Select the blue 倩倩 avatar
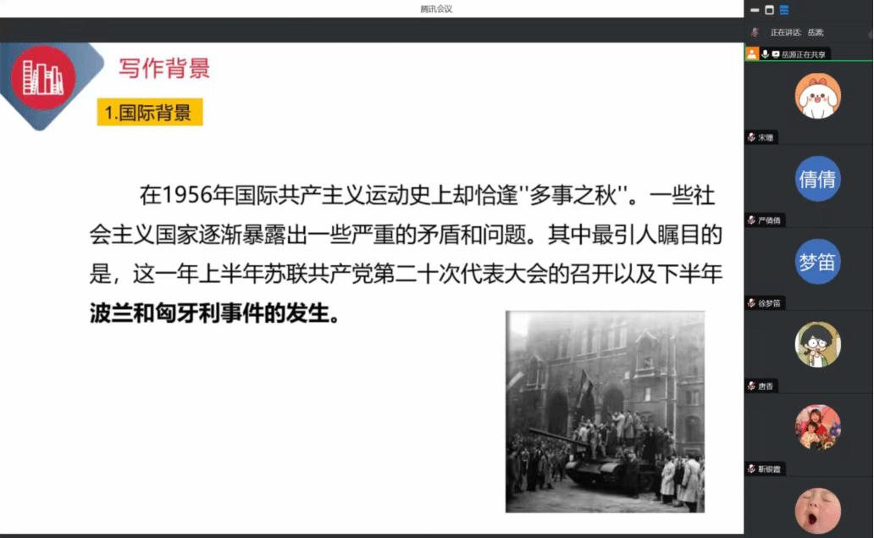Screen dimensions: 874x538 pyautogui.click(x=817, y=179)
